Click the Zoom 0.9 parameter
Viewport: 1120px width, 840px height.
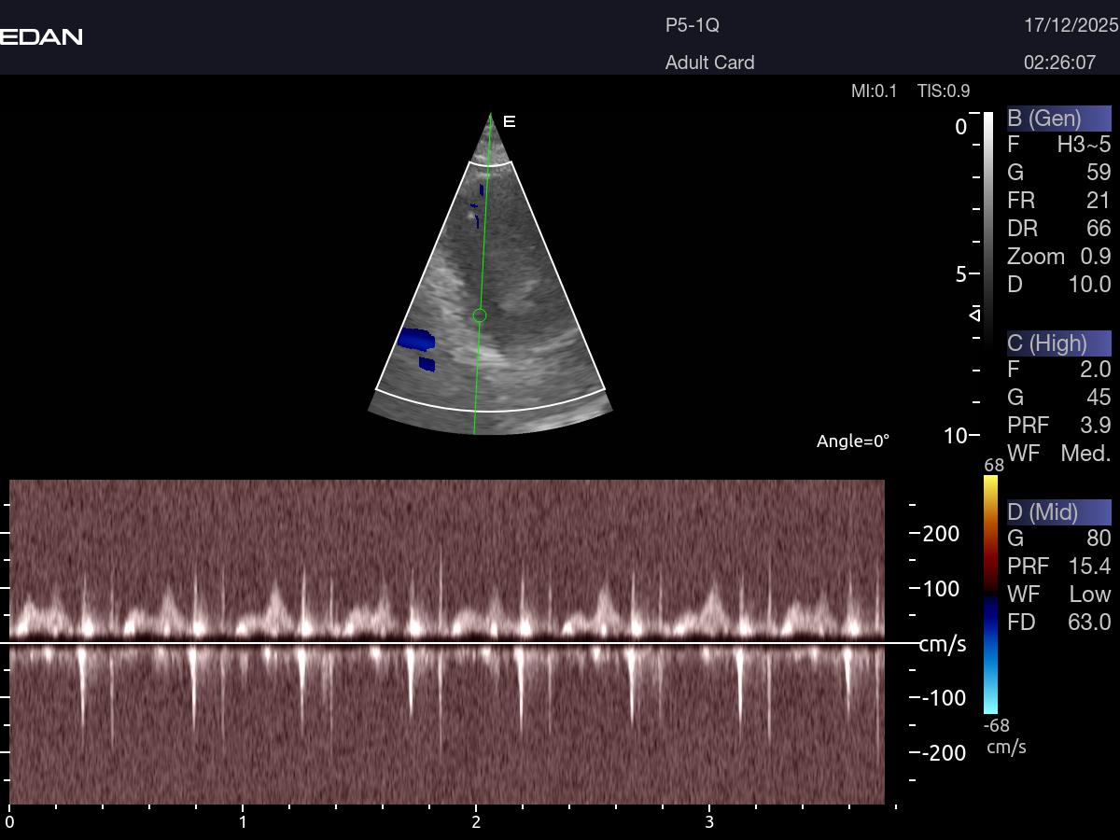[x=1058, y=257]
